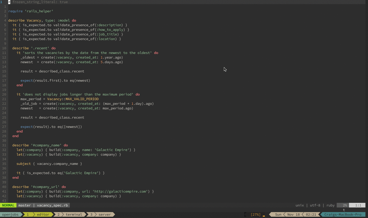
Task: Click the :how_to_apply symbol on line 6
Action: pyautogui.click(x=110, y=30)
